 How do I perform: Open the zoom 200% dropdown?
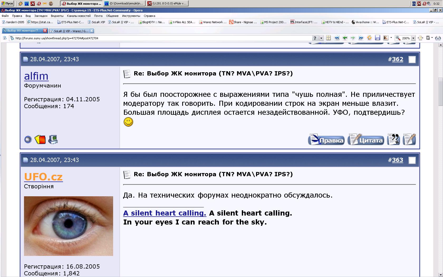413,38
